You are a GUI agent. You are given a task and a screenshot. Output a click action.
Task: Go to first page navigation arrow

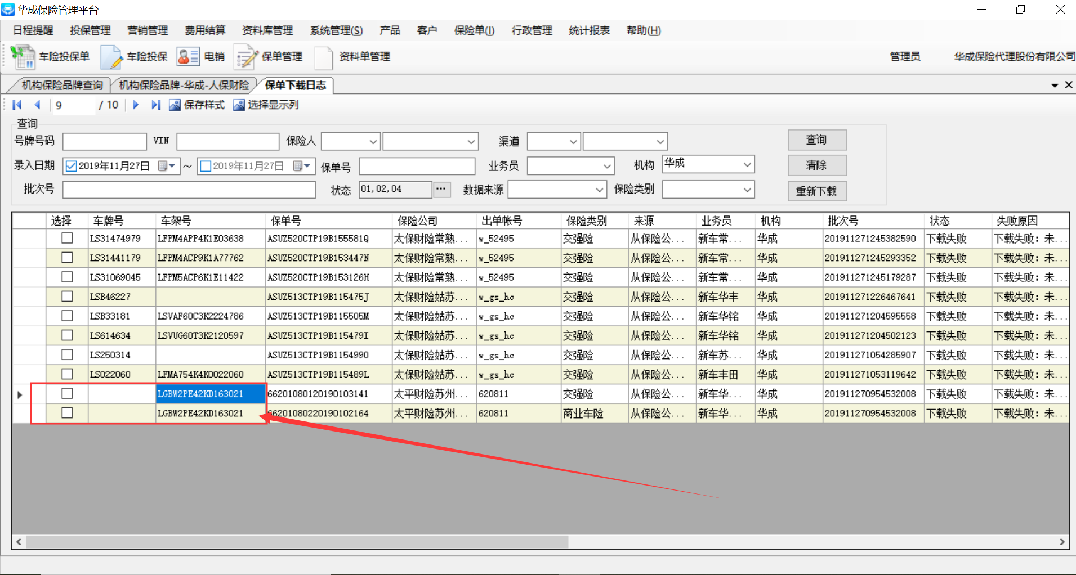point(17,105)
